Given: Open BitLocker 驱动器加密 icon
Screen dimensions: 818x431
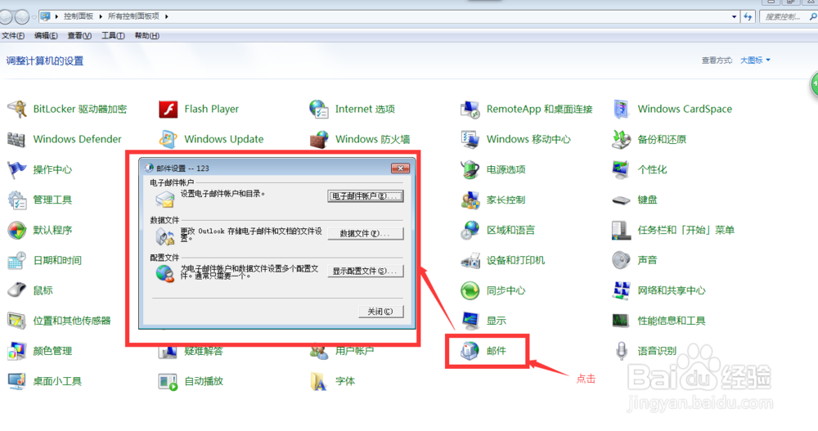Looking at the screenshot, I should pos(16,109).
